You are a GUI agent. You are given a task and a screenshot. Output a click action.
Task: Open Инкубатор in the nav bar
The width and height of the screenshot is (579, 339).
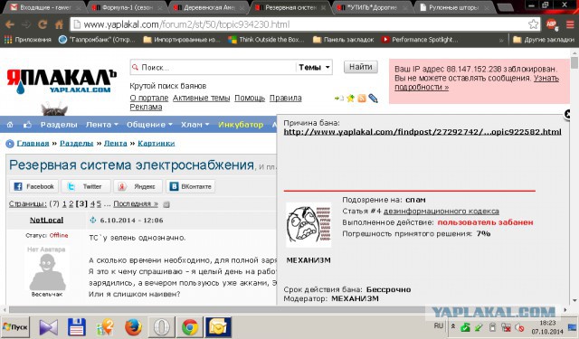coord(241,125)
